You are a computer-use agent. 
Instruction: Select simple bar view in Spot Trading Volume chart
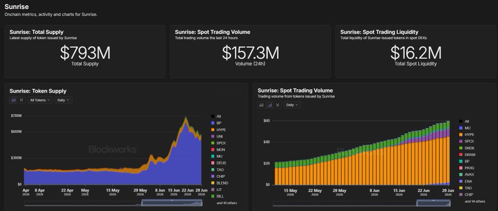[261, 105]
